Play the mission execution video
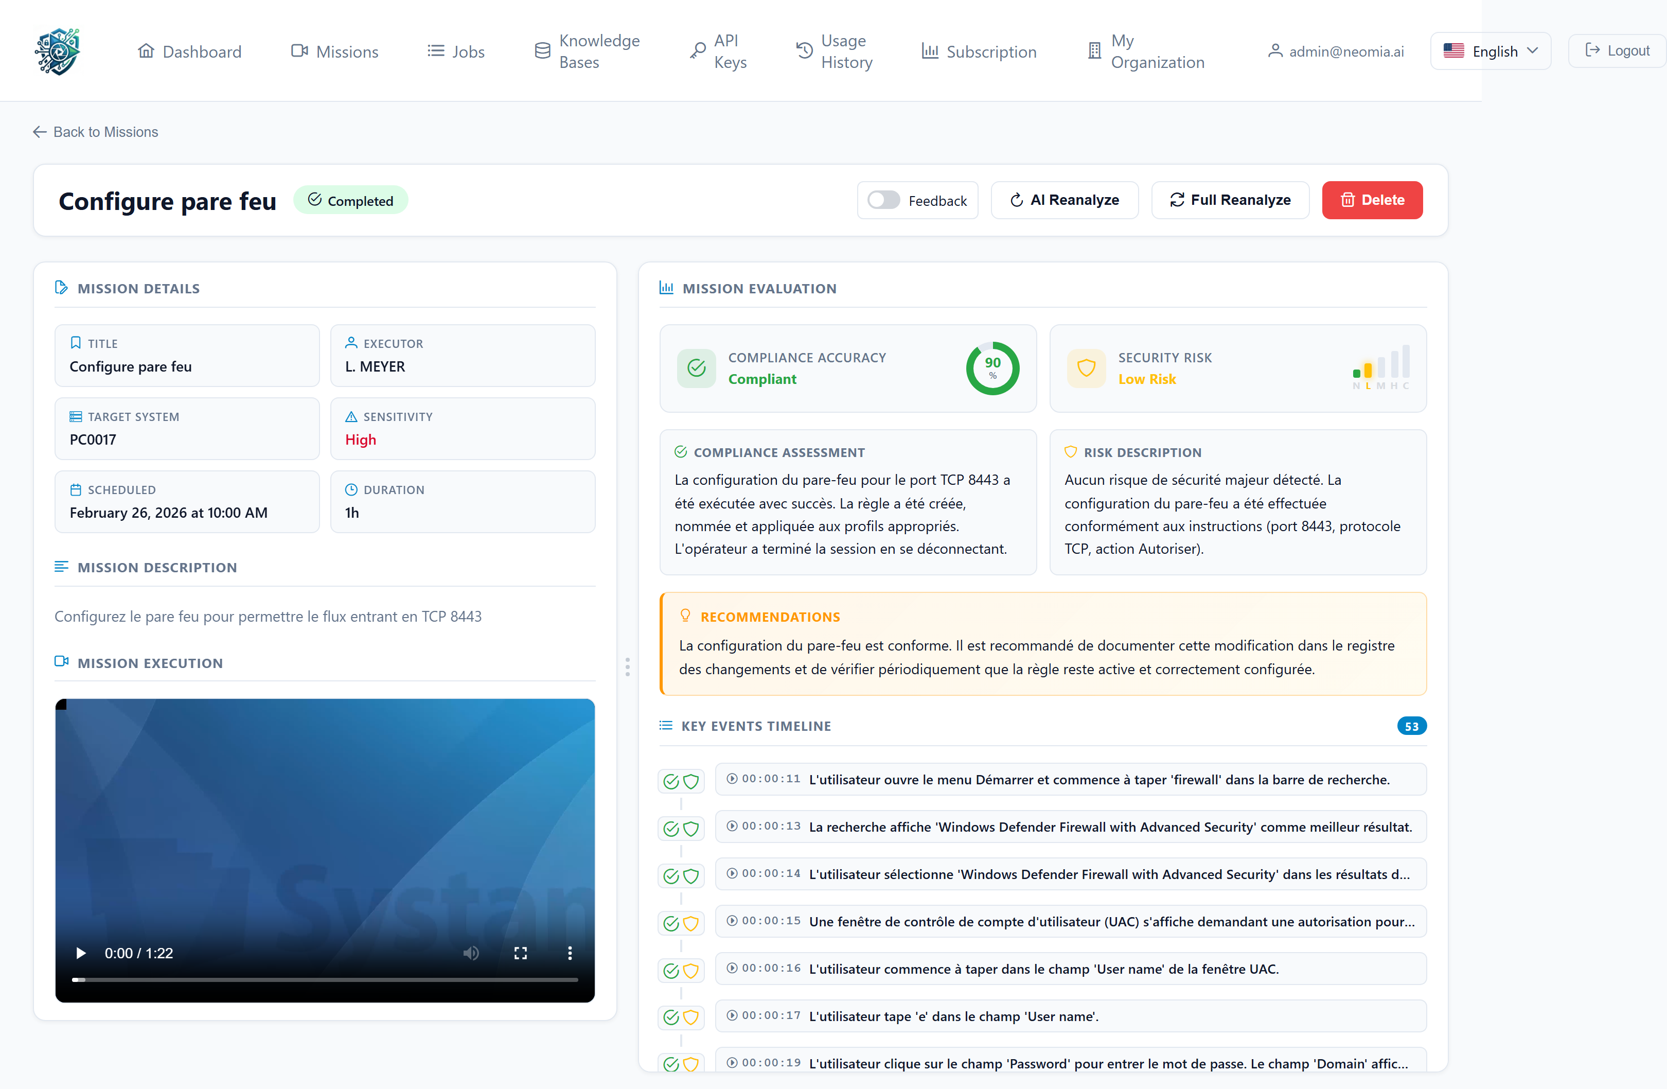1667x1089 pixels. [x=81, y=953]
